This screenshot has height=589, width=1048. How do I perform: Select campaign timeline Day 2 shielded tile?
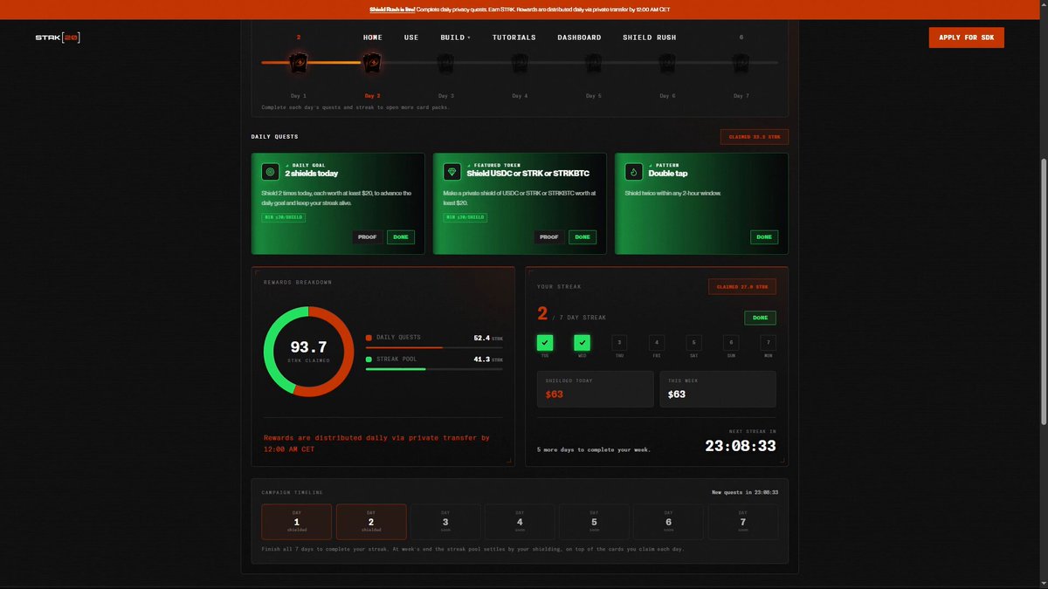371,522
